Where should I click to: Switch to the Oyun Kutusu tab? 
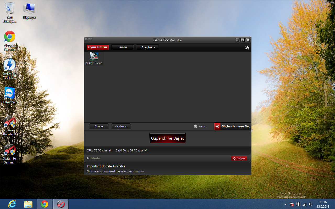coord(97,47)
